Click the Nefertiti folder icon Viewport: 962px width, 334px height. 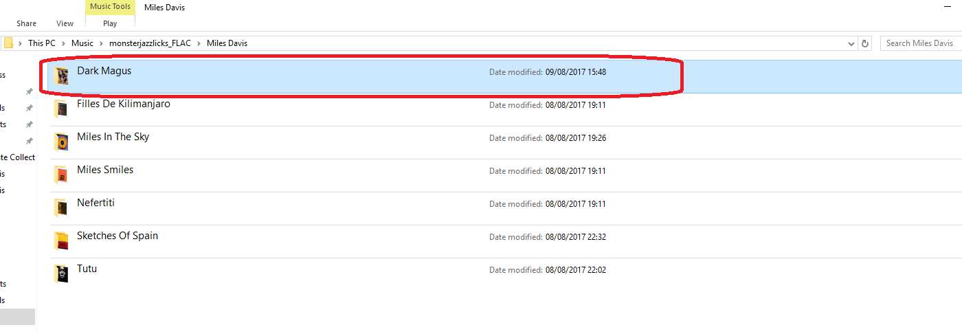pyautogui.click(x=62, y=208)
